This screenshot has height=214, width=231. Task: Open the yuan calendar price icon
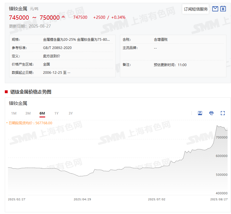coord(223,9)
